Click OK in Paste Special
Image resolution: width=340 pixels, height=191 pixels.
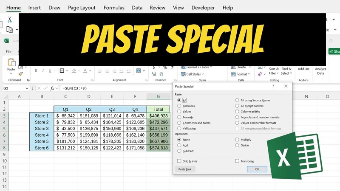(x=257, y=169)
